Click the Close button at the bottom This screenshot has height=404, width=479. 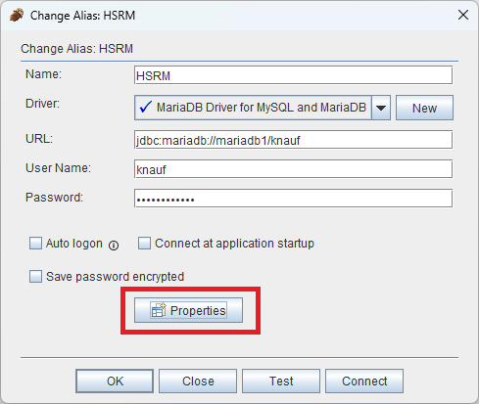[198, 381]
